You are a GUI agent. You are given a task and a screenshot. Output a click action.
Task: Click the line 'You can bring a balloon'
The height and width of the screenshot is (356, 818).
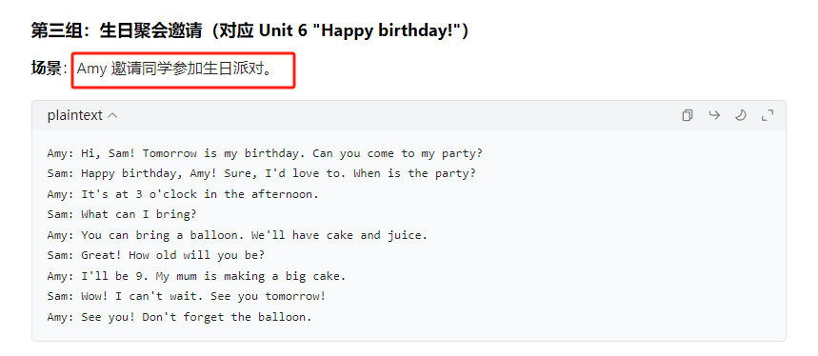coord(237,235)
